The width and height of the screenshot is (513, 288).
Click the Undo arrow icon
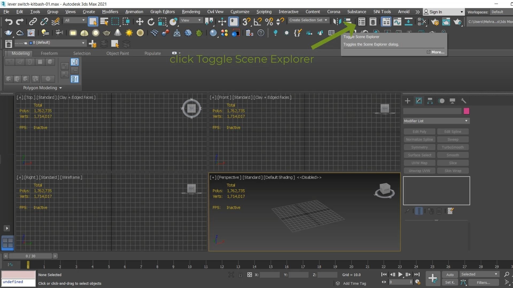pyautogui.click(x=9, y=22)
